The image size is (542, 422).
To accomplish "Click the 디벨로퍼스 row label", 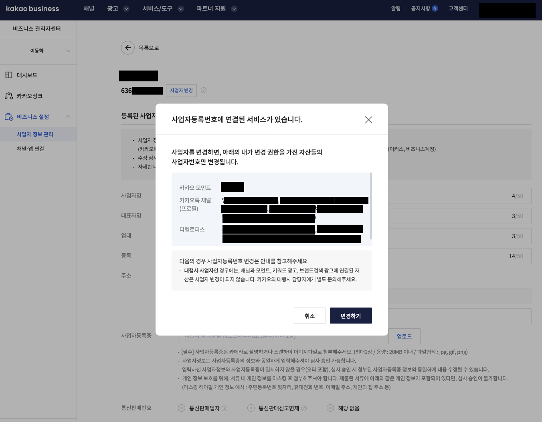I will 192,229.
